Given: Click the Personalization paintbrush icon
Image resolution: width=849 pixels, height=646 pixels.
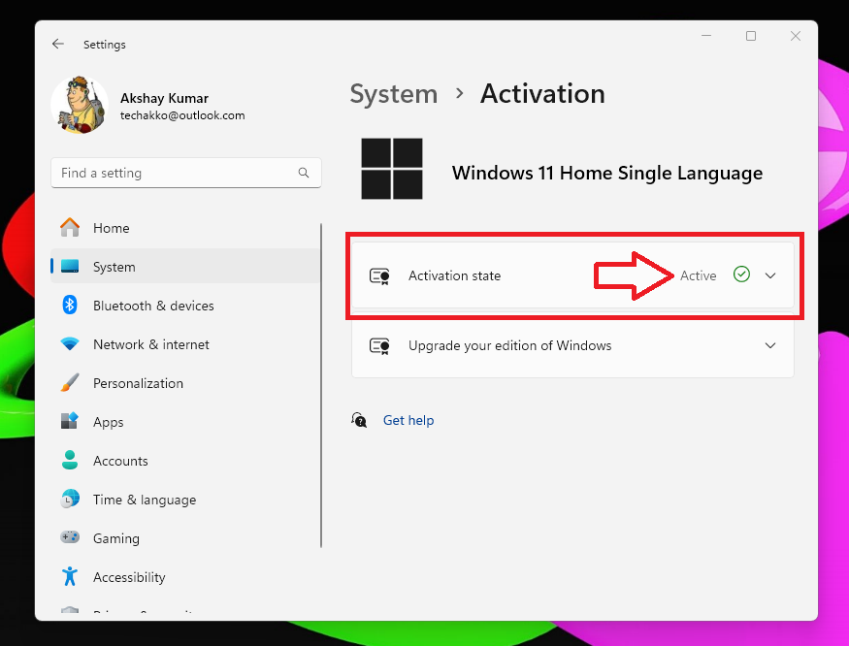Looking at the screenshot, I should [x=70, y=383].
